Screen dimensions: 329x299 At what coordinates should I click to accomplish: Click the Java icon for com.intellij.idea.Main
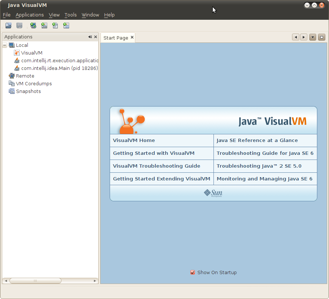[16, 68]
